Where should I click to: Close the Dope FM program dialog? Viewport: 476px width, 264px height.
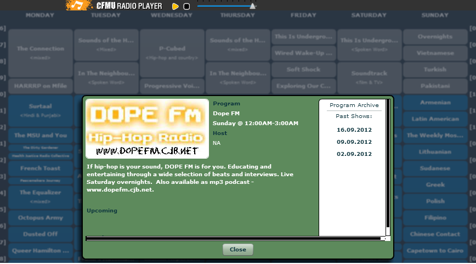click(237, 249)
